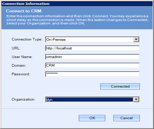
Task: Expand the Organization dropdown arrow
Action: [136, 100]
